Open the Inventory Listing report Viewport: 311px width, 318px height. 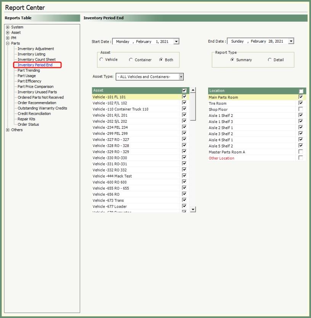[31, 54]
